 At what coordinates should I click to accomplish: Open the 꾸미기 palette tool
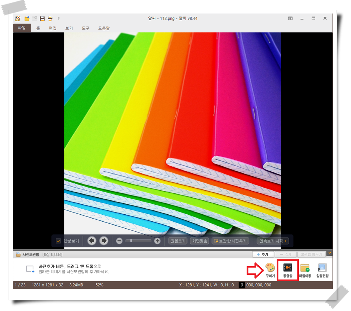pos(270,270)
